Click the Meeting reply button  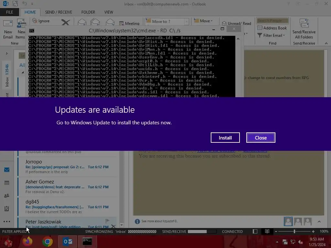tap(129, 23)
